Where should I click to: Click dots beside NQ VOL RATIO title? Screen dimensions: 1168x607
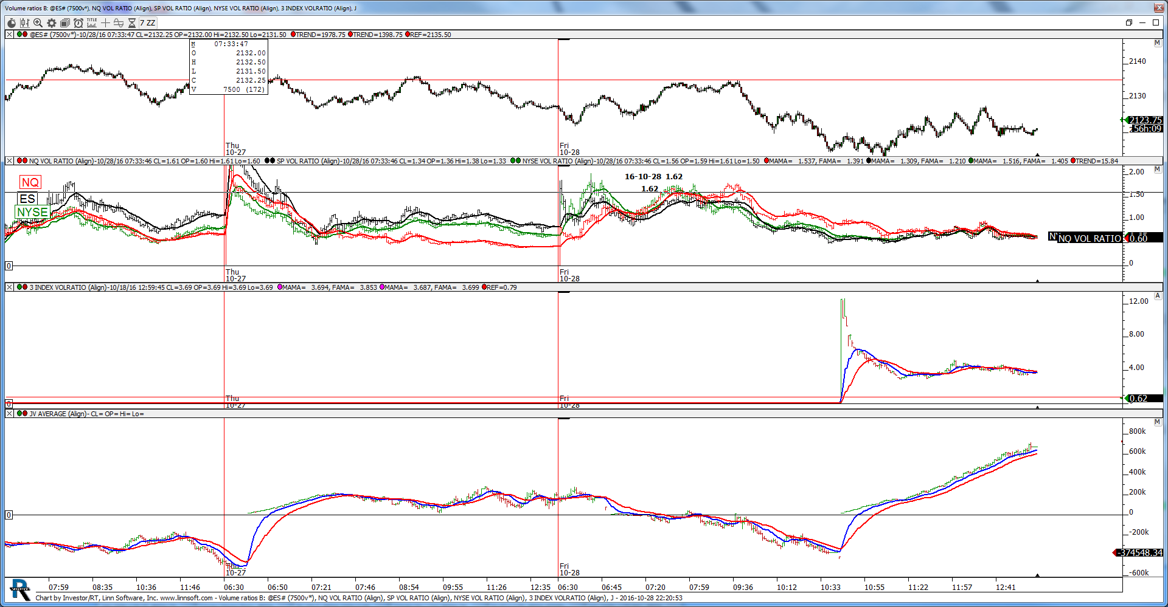coord(22,161)
